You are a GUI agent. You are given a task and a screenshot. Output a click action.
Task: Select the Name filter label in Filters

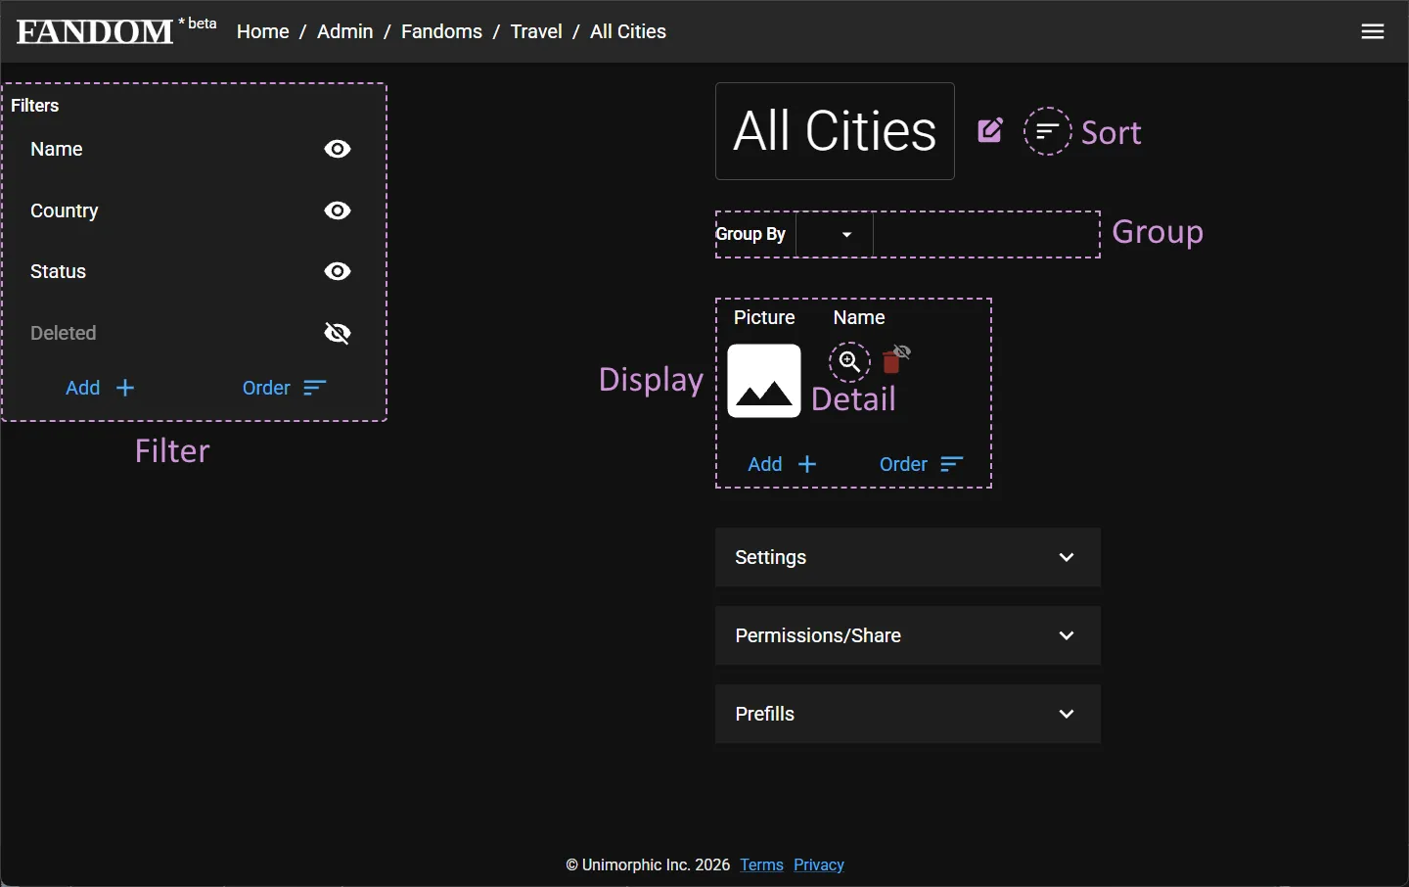pyautogui.click(x=57, y=149)
